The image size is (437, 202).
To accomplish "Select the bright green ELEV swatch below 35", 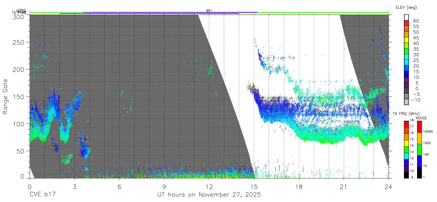I will [x=406, y=52].
